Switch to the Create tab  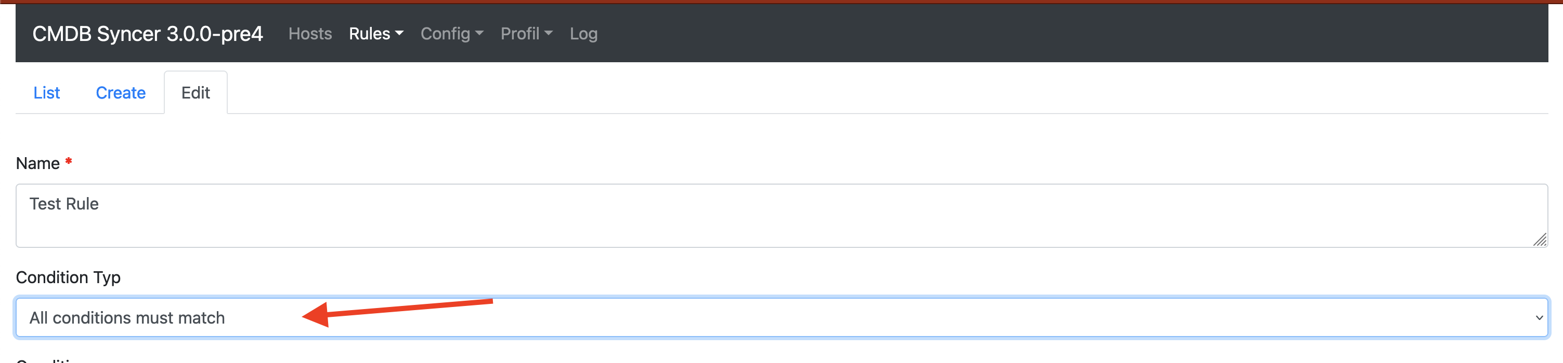pyautogui.click(x=121, y=92)
